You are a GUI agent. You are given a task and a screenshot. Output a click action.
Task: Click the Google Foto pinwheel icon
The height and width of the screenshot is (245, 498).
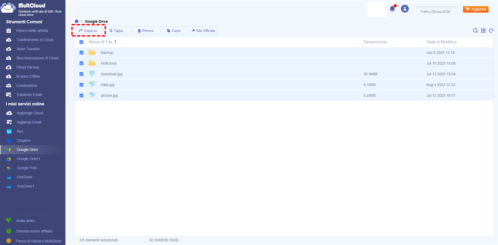pos(9,168)
